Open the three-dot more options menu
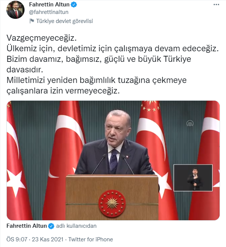Image resolution: width=226 pixels, height=247 pixels. [x=216, y=5]
